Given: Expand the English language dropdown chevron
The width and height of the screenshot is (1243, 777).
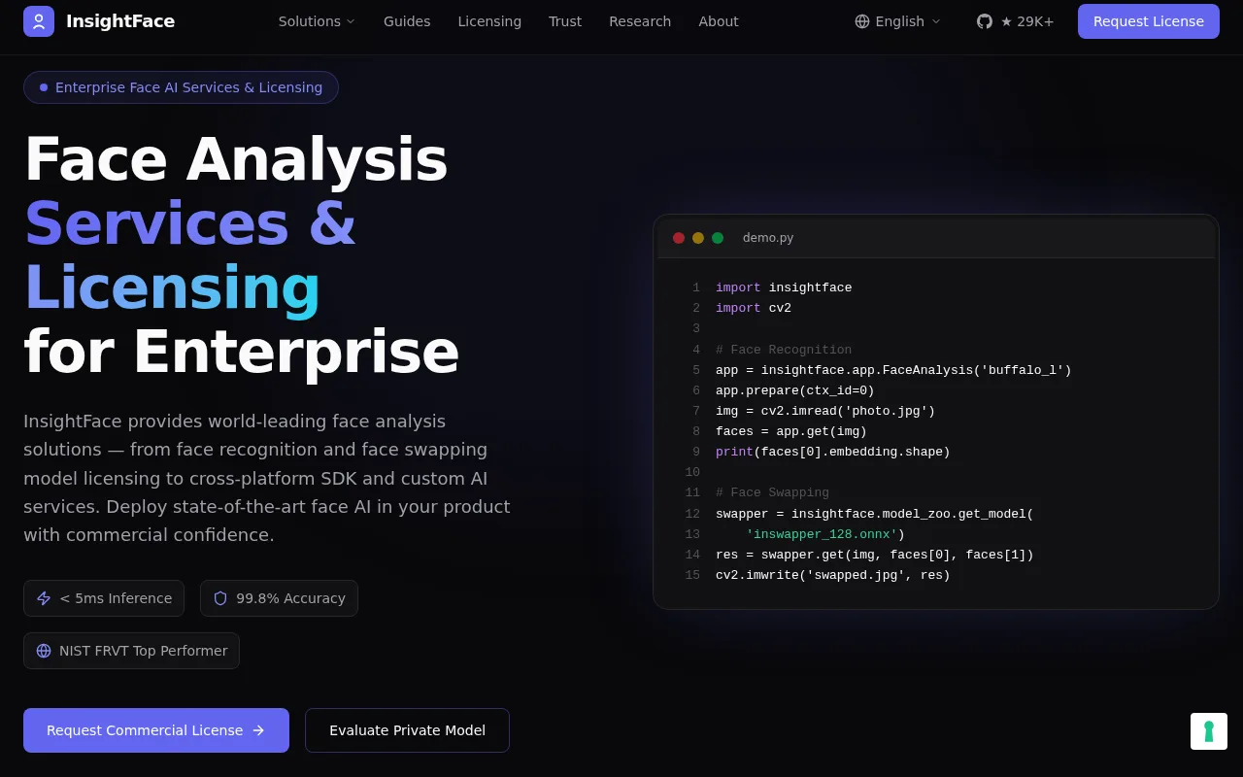Looking at the screenshot, I should (936, 21).
